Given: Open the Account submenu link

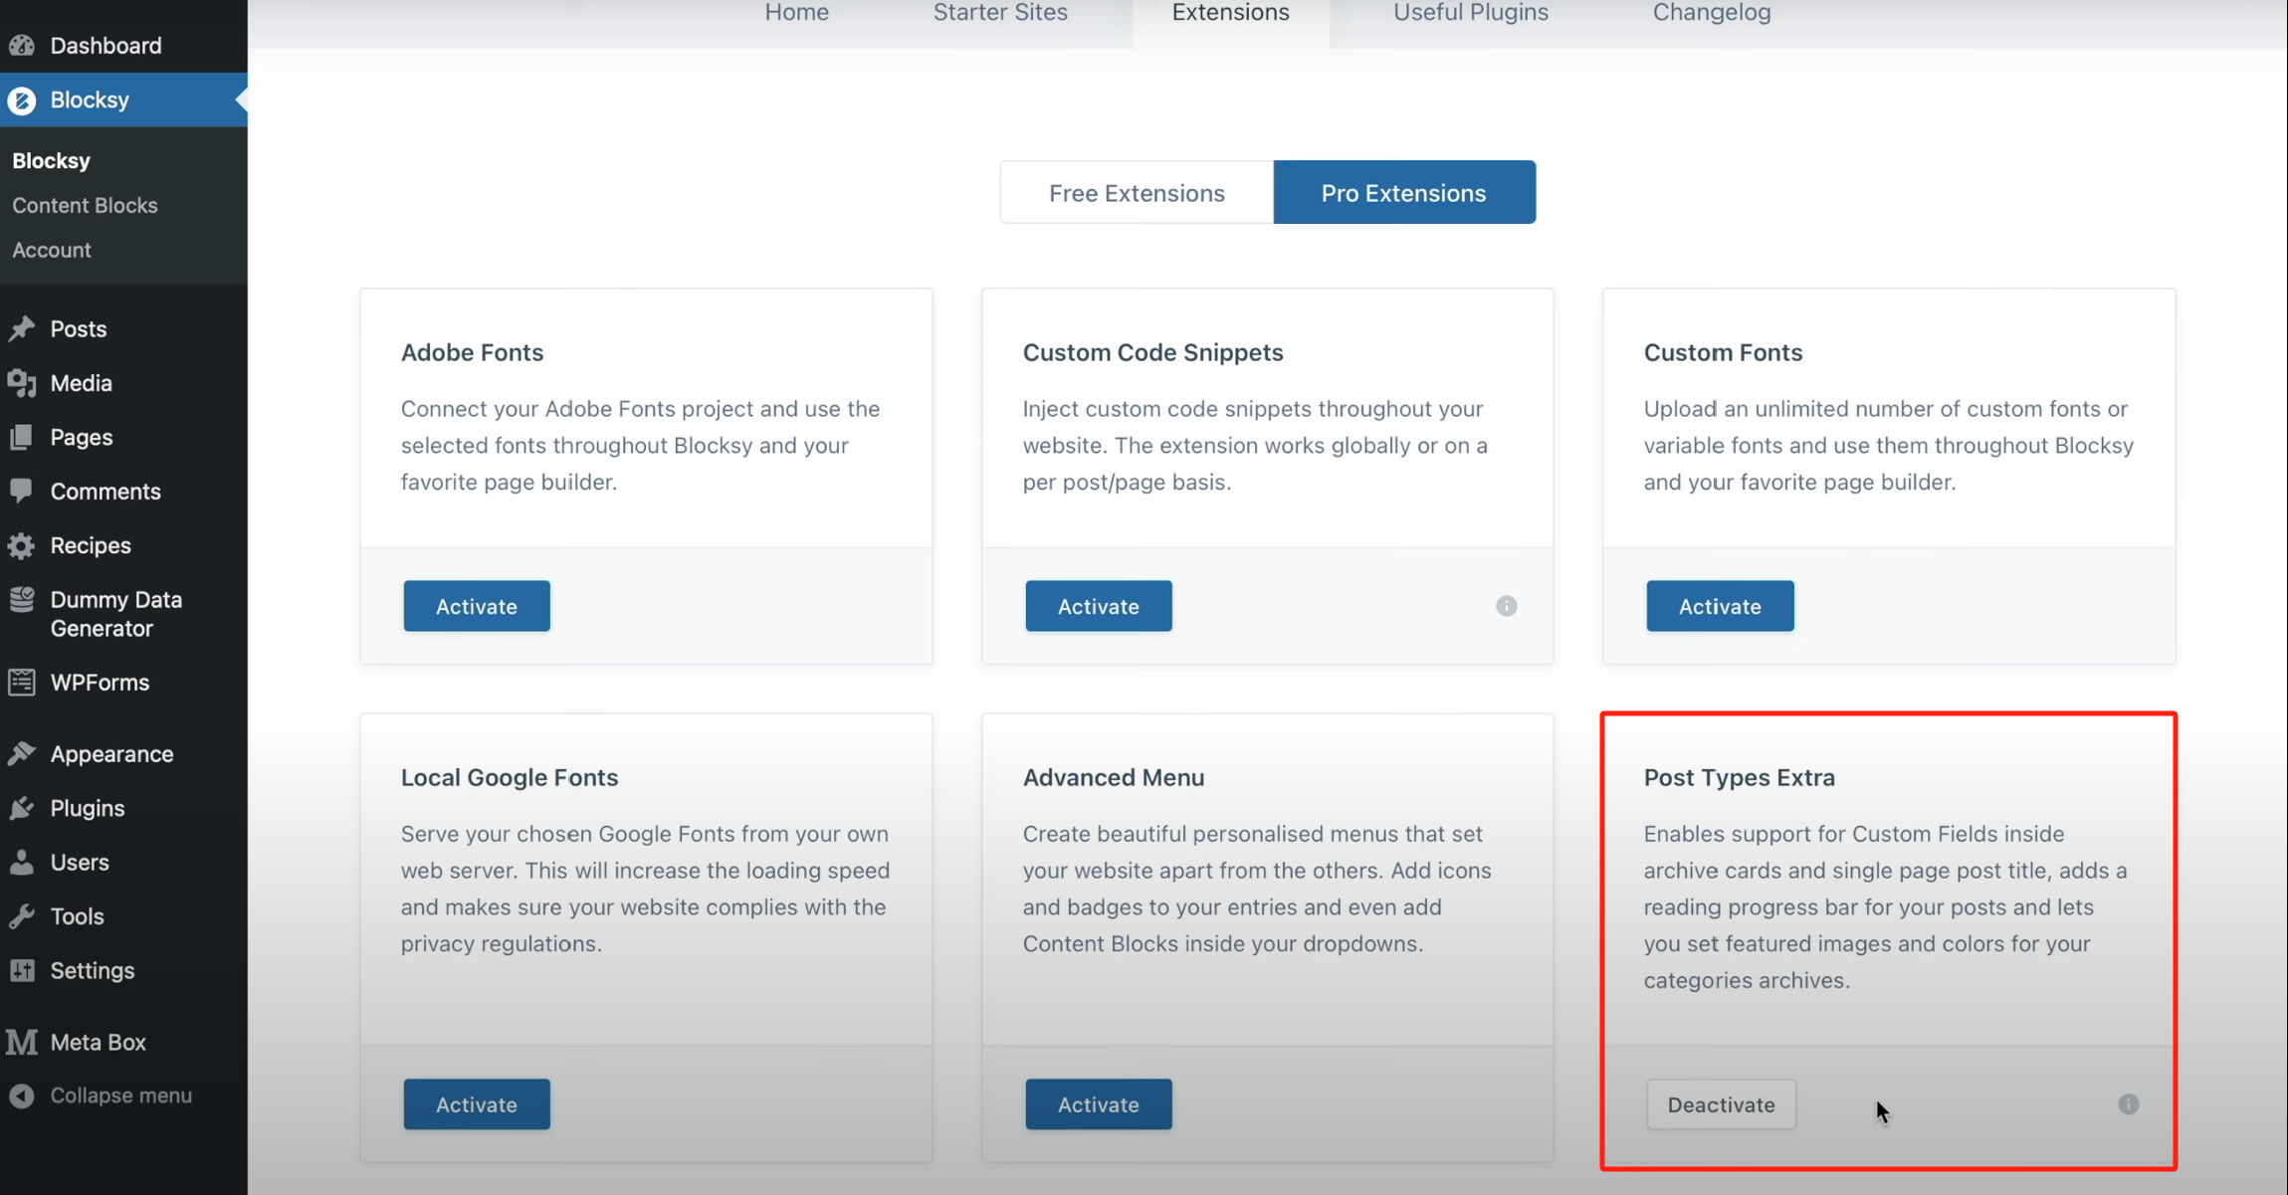Looking at the screenshot, I should pos(52,250).
